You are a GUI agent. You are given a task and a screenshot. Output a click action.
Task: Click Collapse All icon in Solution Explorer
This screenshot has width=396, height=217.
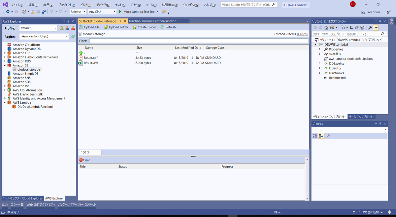click(x=357, y=28)
